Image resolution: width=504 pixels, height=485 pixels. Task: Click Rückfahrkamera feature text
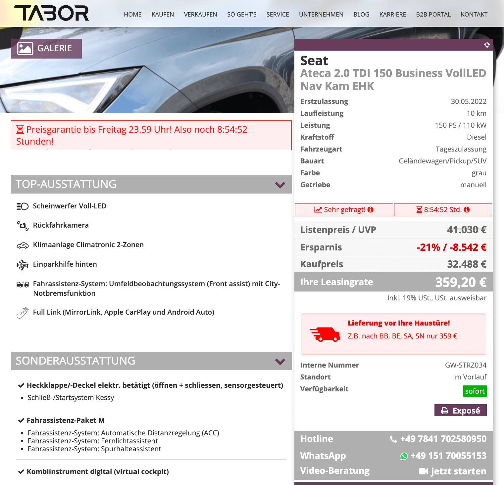click(61, 225)
